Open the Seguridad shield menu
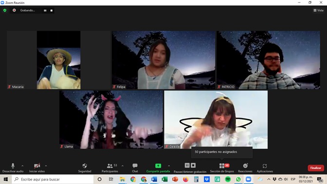 [x=85, y=168]
